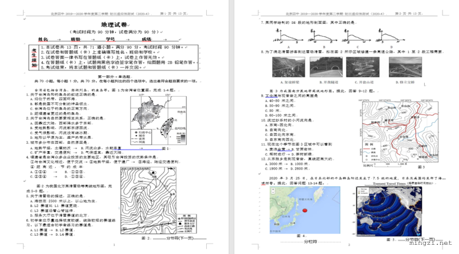The width and height of the screenshot is (459, 254).
Task: Click notice item 5 考试结束
Action: [92, 67]
